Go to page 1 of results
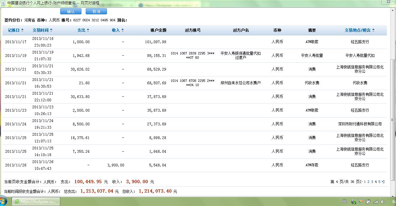The image size is (396, 206). click(365, 182)
